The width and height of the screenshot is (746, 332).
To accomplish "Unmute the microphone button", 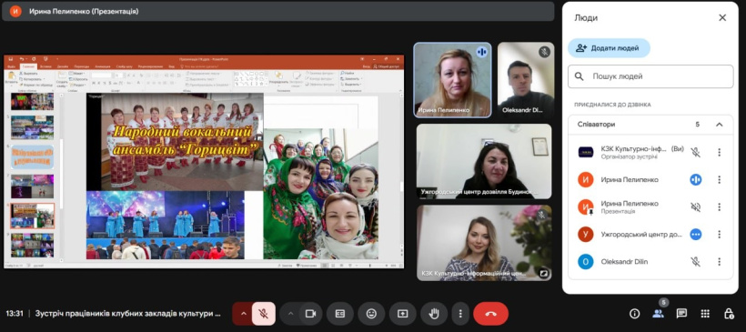I will pyautogui.click(x=263, y=314).
